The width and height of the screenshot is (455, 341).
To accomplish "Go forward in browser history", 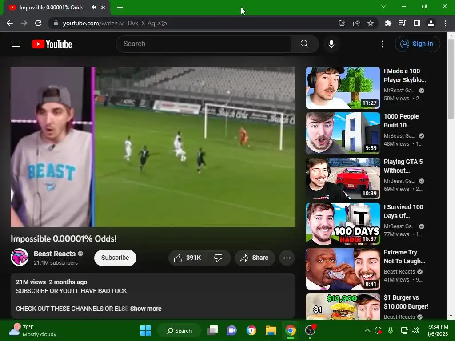I will click(x=24, y=23).
